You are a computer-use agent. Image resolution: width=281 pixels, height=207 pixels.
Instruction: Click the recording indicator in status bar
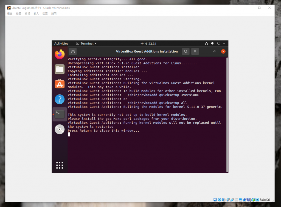[245, 200]
